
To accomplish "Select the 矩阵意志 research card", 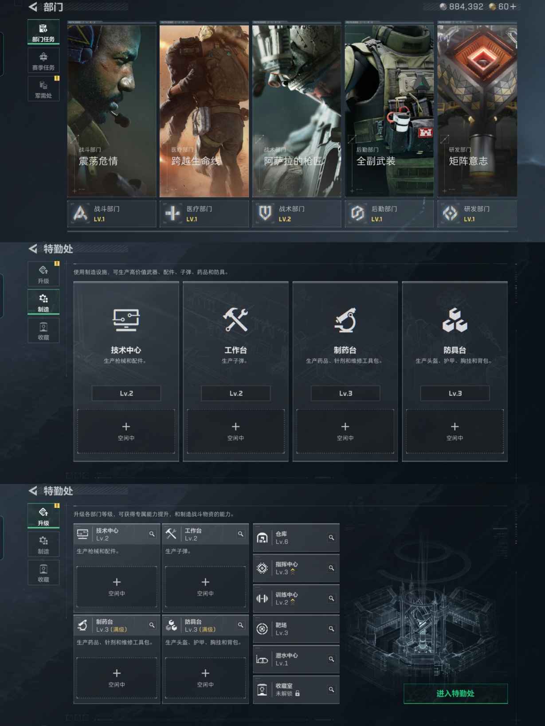I will [x=477, y=111].
